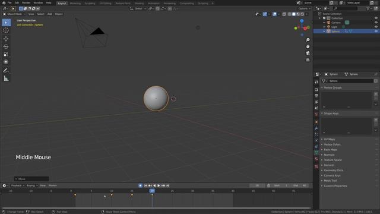Select the Annotate tool
Image resolution: width=380 pixels, height=214 pixels.
pyautogui.click(x=6, y=70)
